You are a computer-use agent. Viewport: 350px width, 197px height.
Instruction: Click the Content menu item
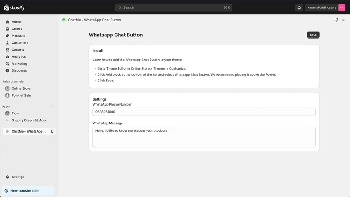click(x=17, y=49)
